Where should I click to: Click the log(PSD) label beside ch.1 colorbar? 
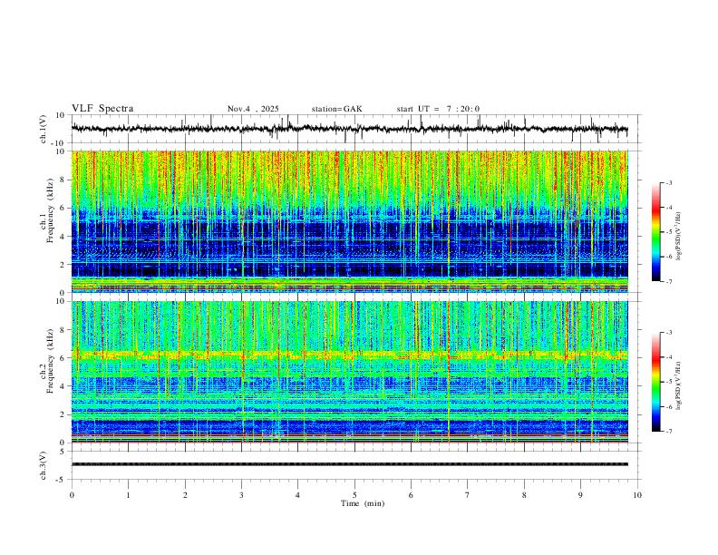click(679, 237)
